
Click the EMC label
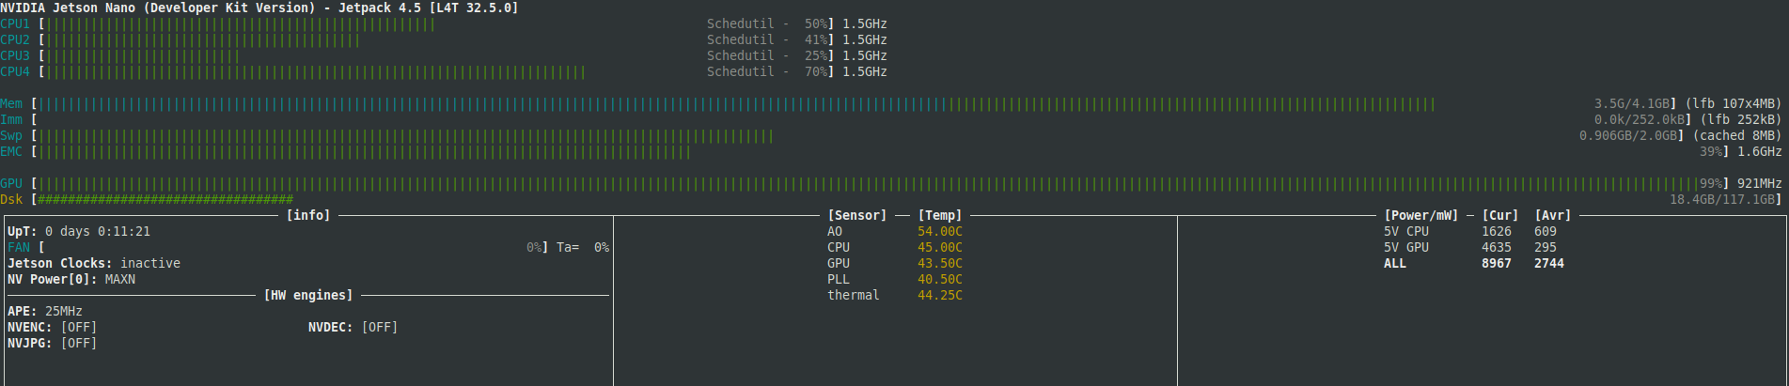(x=11, y=152)
